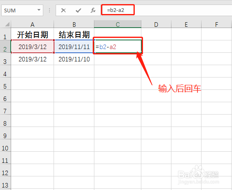Expand the Name Box dropdown arrow
The height and width of the screenshot is (190, 232).
39,10
